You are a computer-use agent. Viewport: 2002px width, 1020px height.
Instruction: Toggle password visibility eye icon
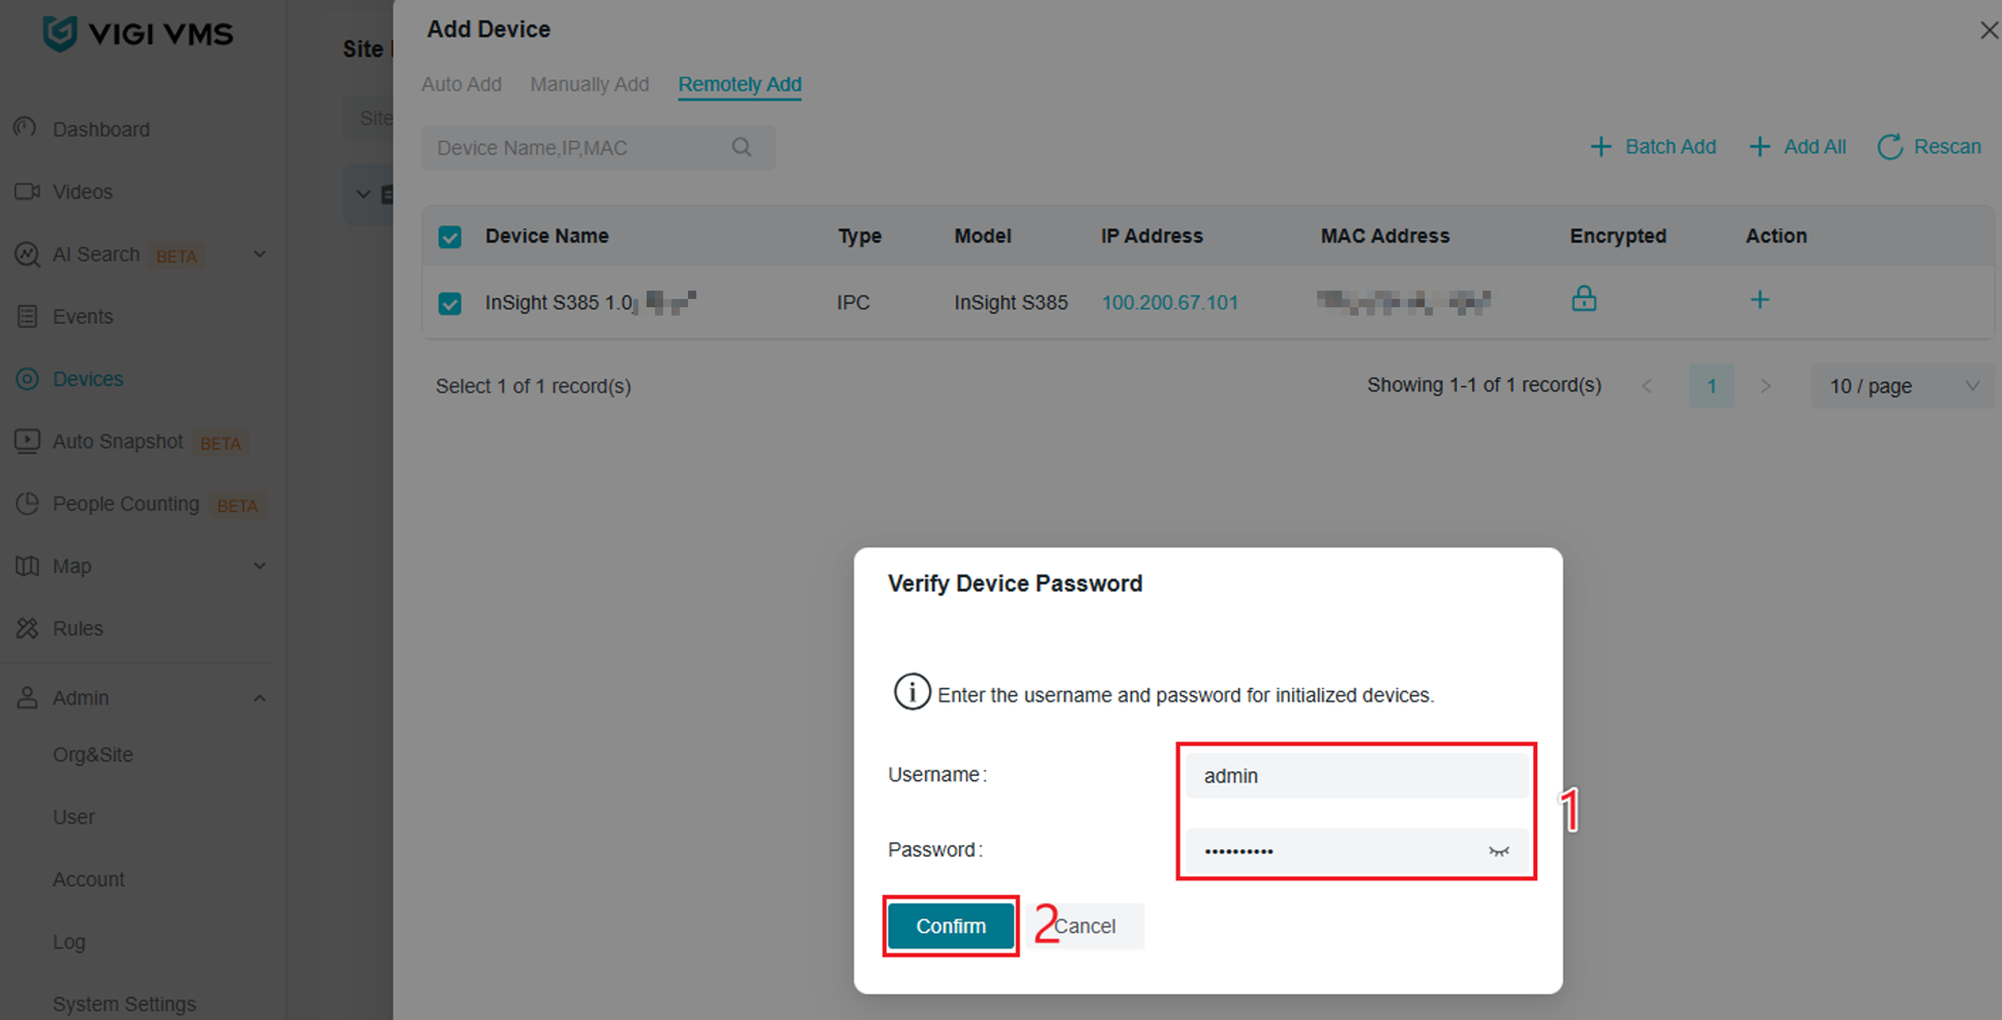[1499, 851]
